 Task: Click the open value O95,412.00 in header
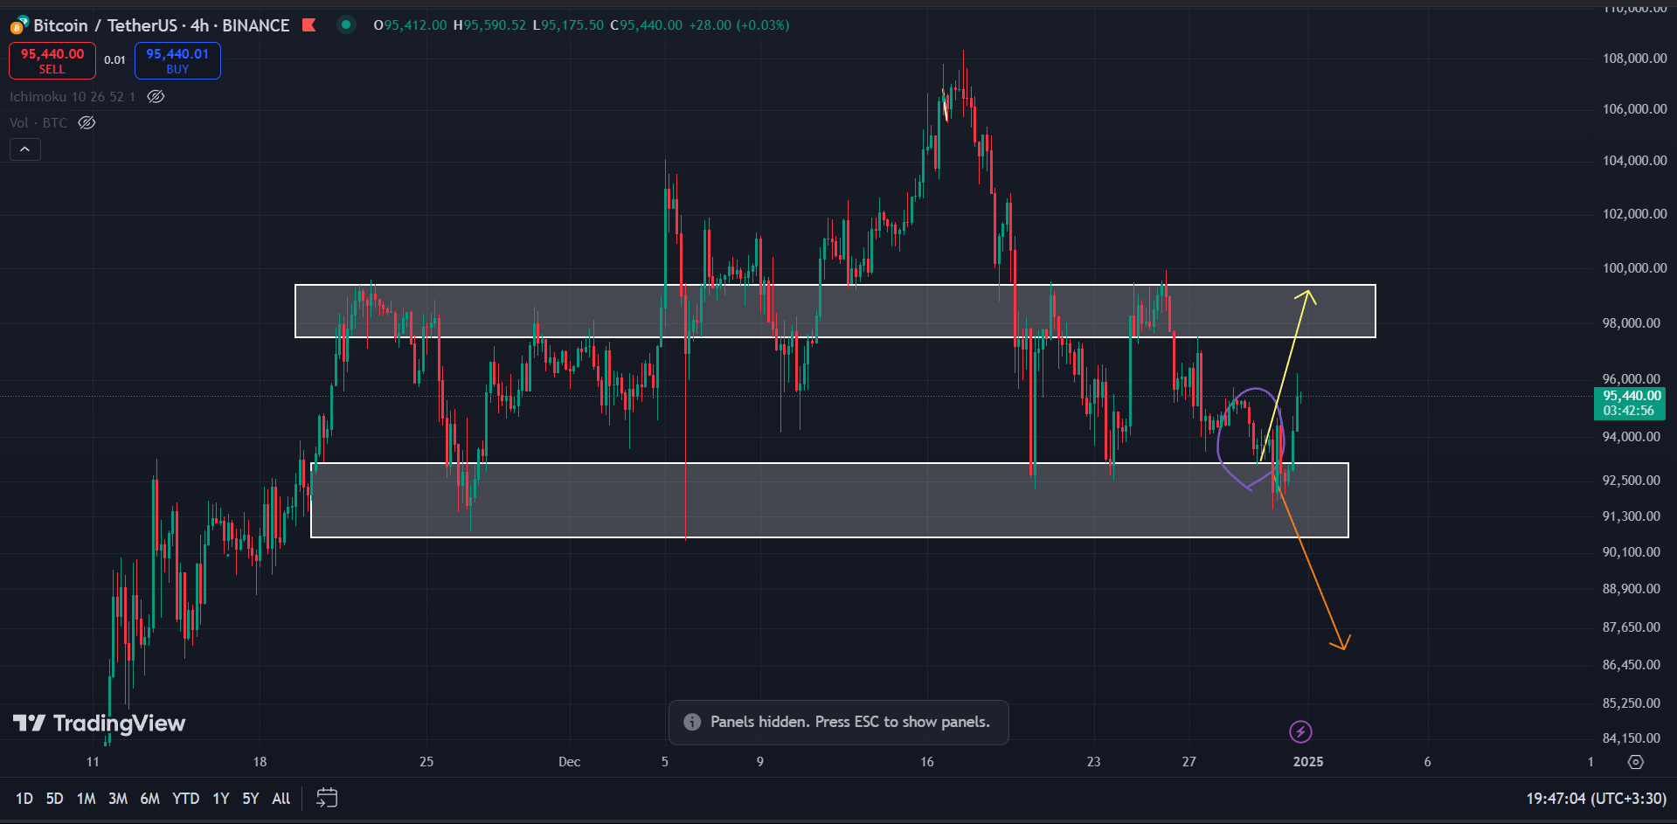(410, 25)
